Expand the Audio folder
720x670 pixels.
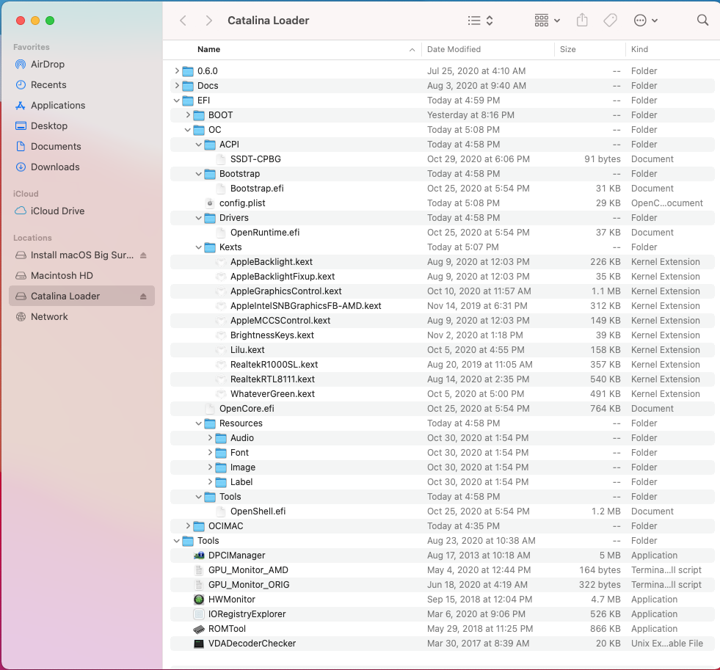coord(210,438)
